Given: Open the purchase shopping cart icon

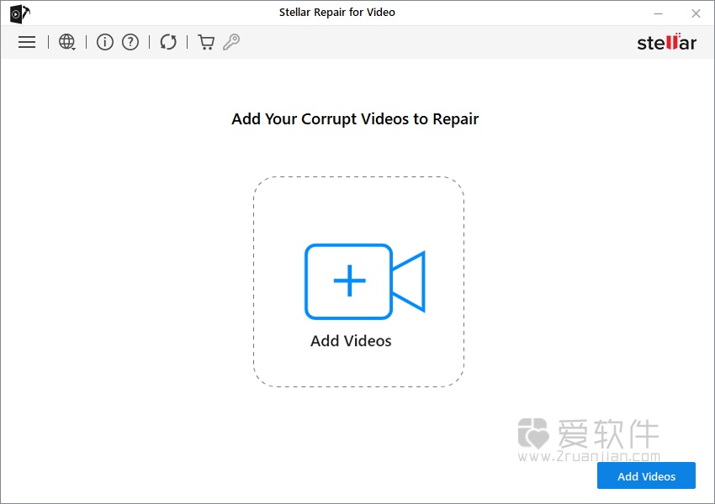Looking at the screenshot, I should click(x=205, y=42).
